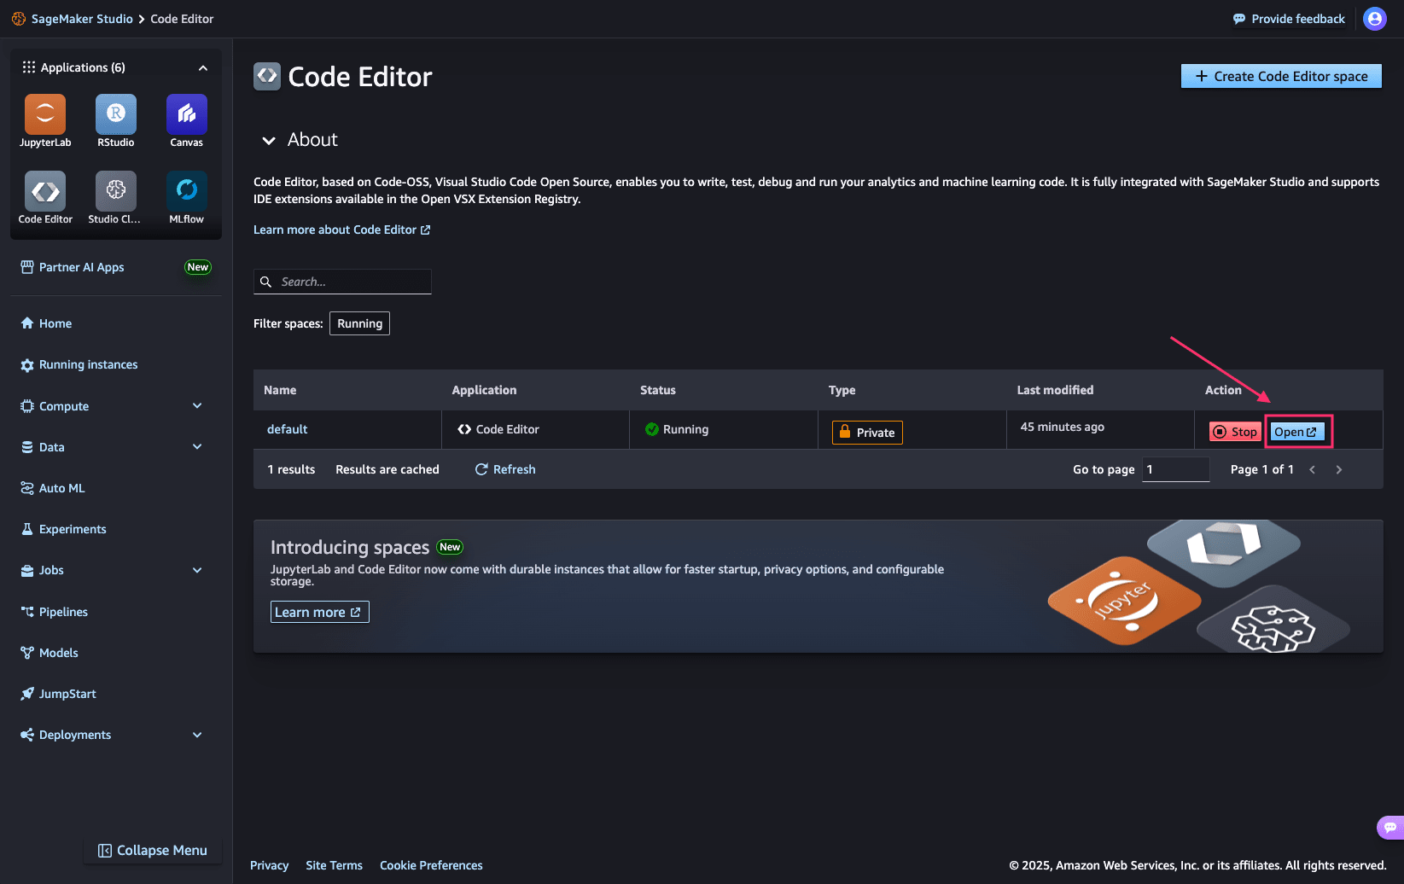
Task: Open the JupyterLab application icon
Action: (x=45, y=114)
